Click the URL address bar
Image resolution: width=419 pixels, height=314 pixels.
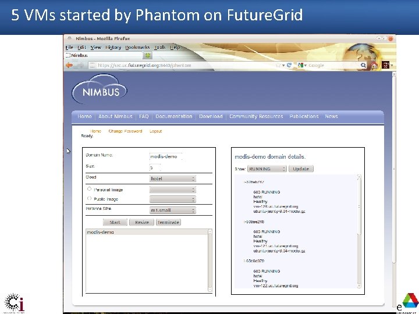pos(184,65)
